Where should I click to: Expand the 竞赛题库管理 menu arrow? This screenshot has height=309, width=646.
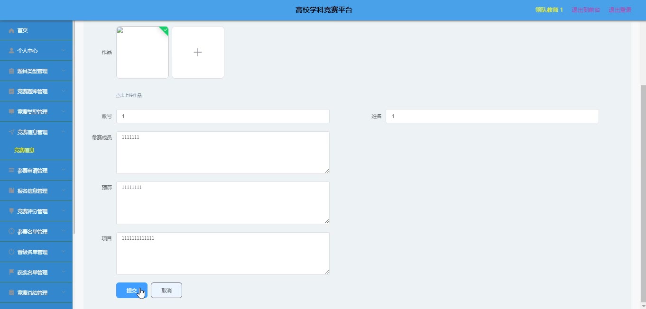point(63,91)
